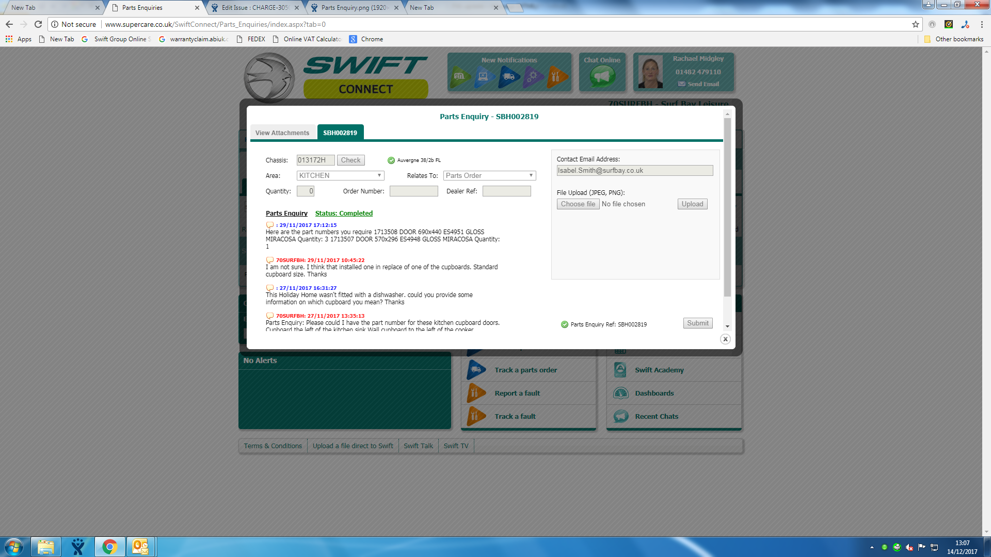Bookmark this page with the star icon

coord(915,24)
